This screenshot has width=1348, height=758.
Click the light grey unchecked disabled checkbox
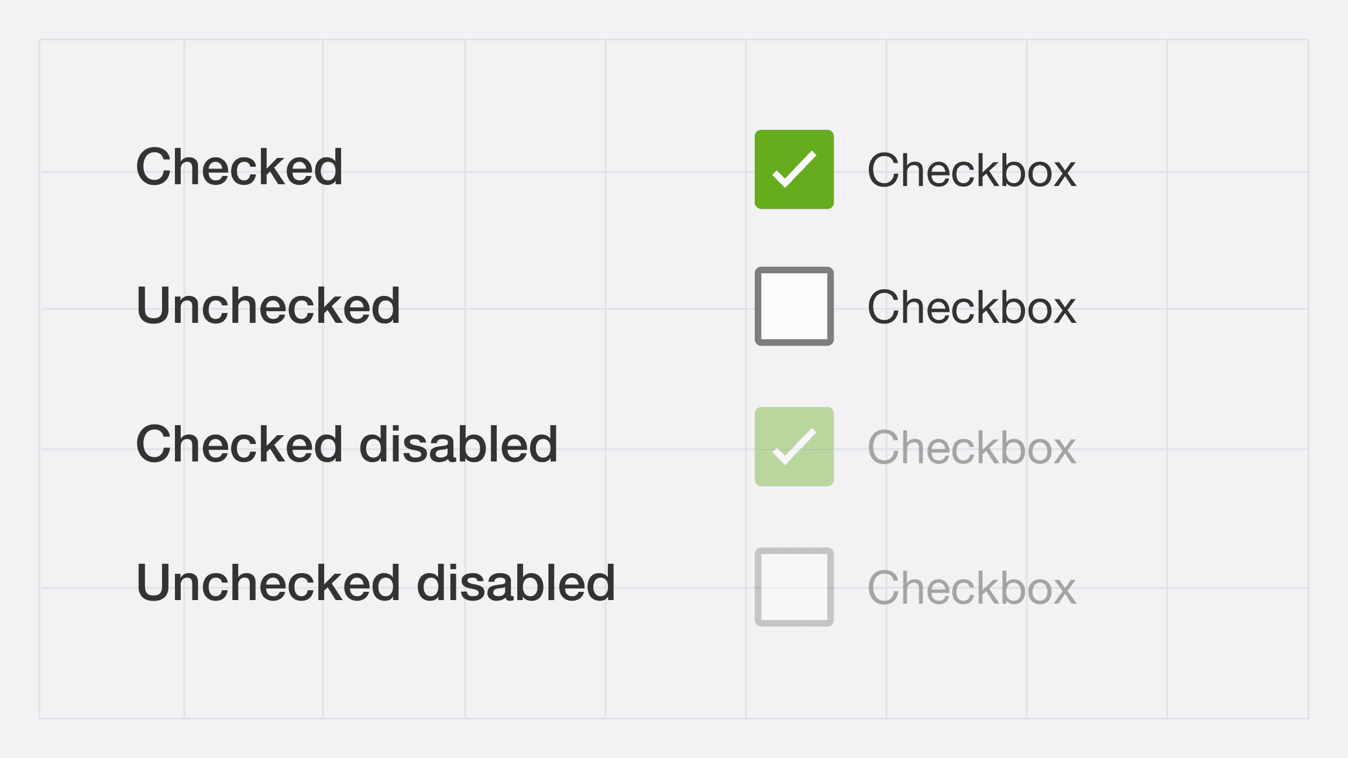tap(794, 587)
